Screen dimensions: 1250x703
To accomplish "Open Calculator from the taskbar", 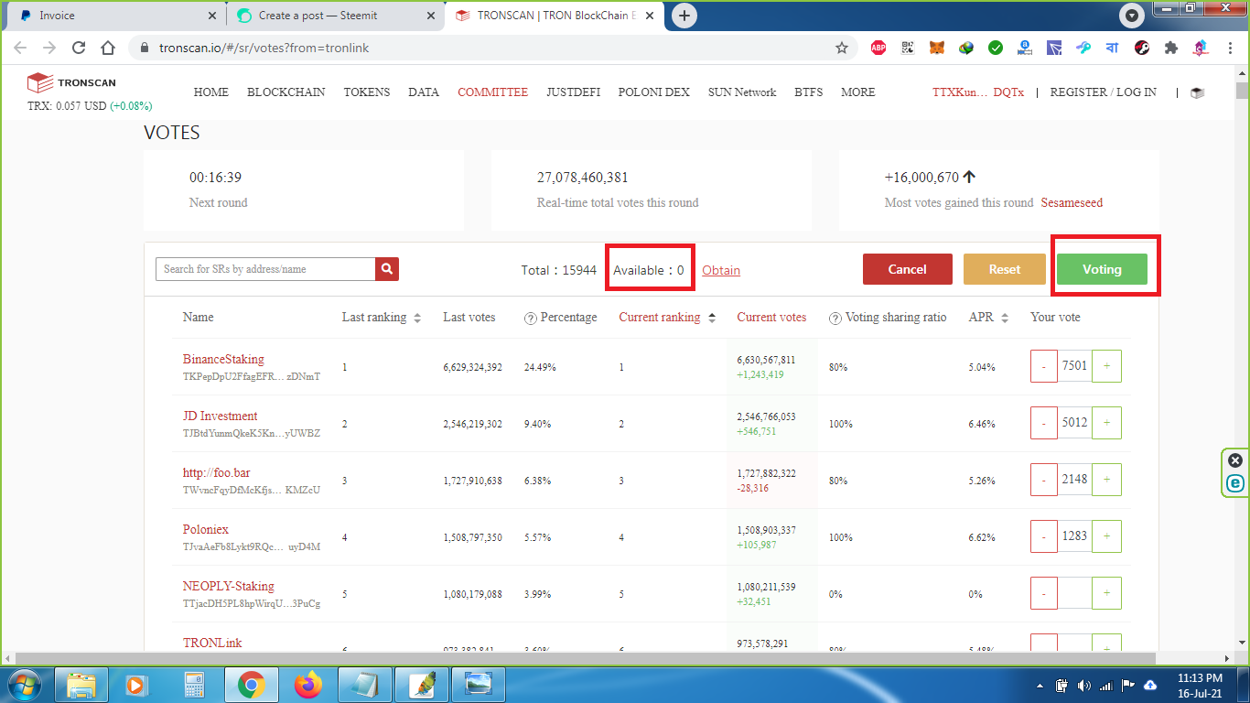I will 193,684.
